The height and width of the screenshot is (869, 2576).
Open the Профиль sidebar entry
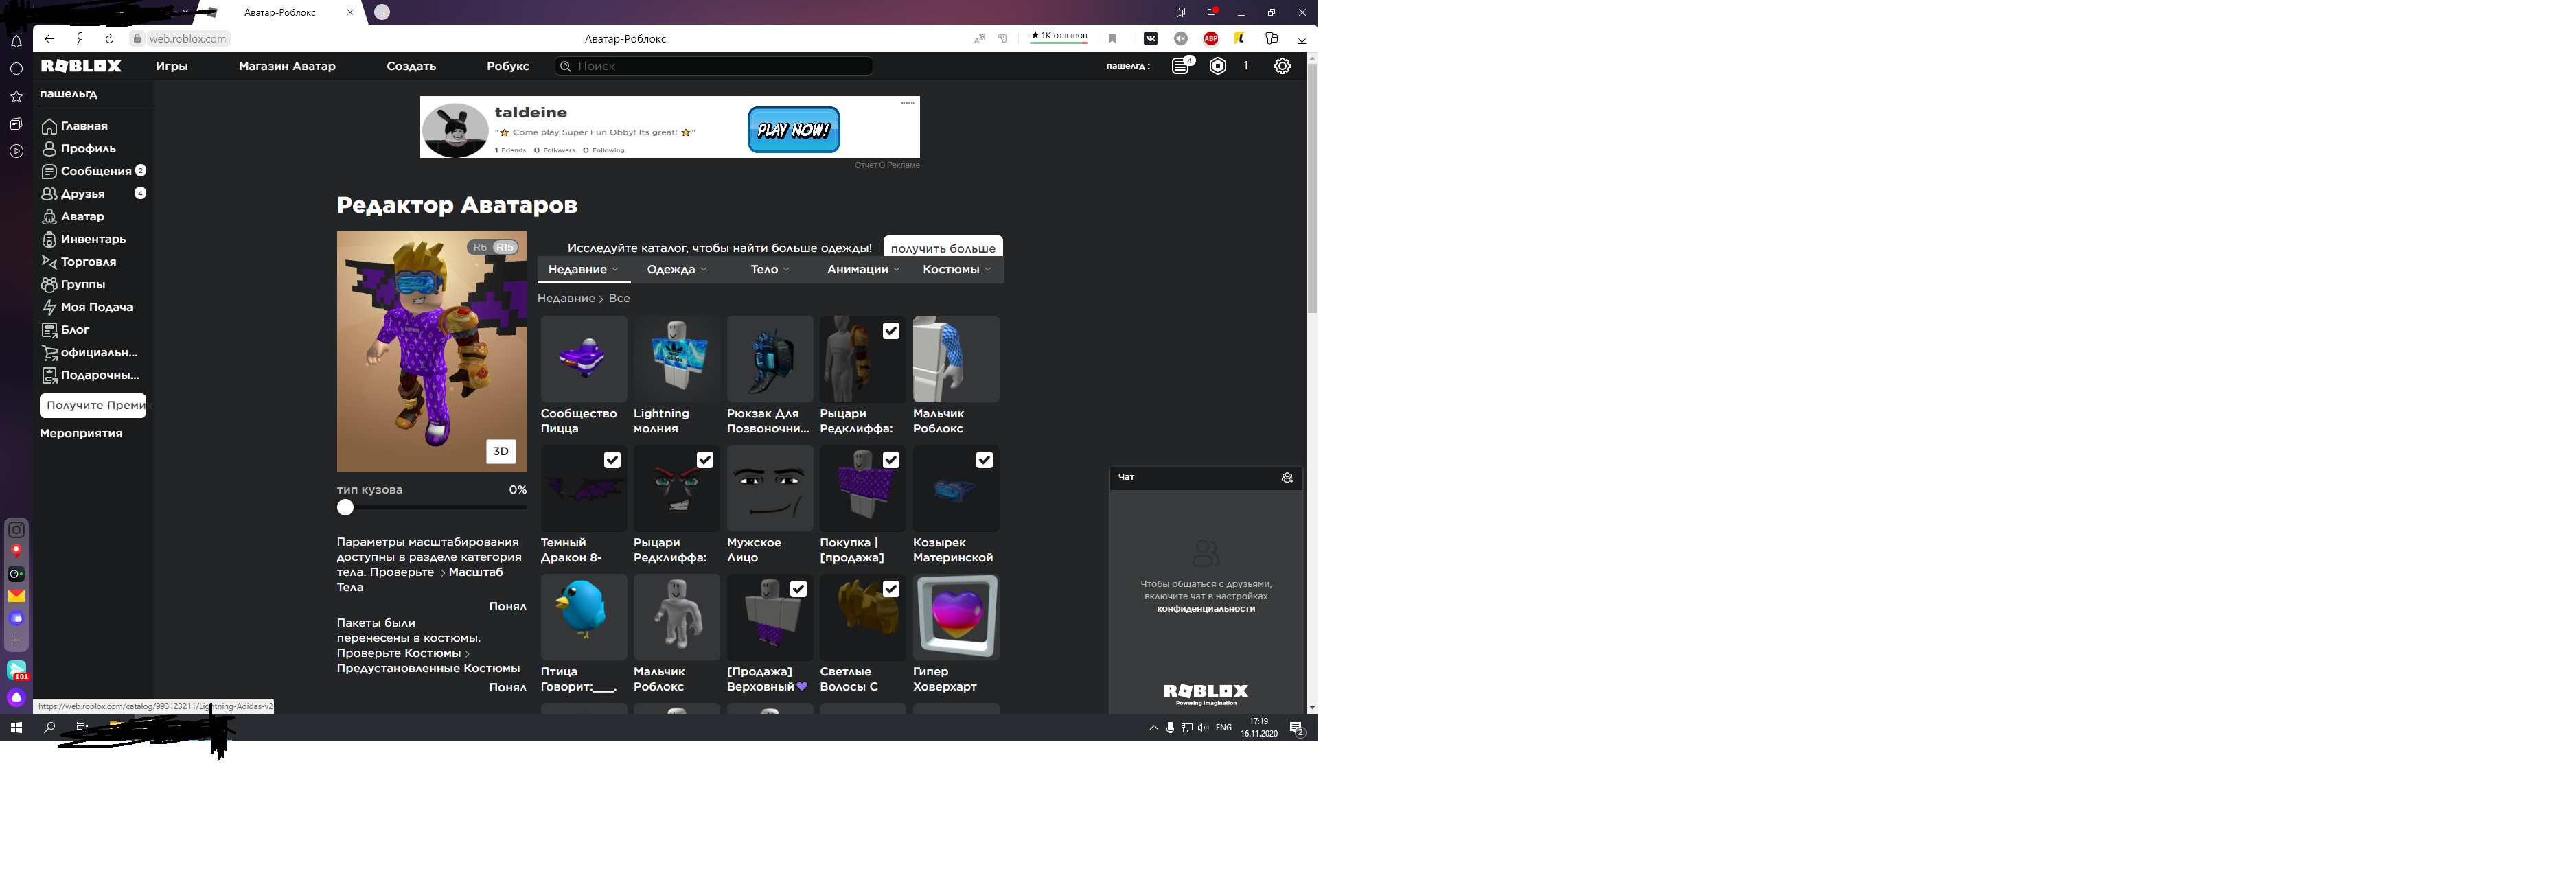[x=79, y=148]
